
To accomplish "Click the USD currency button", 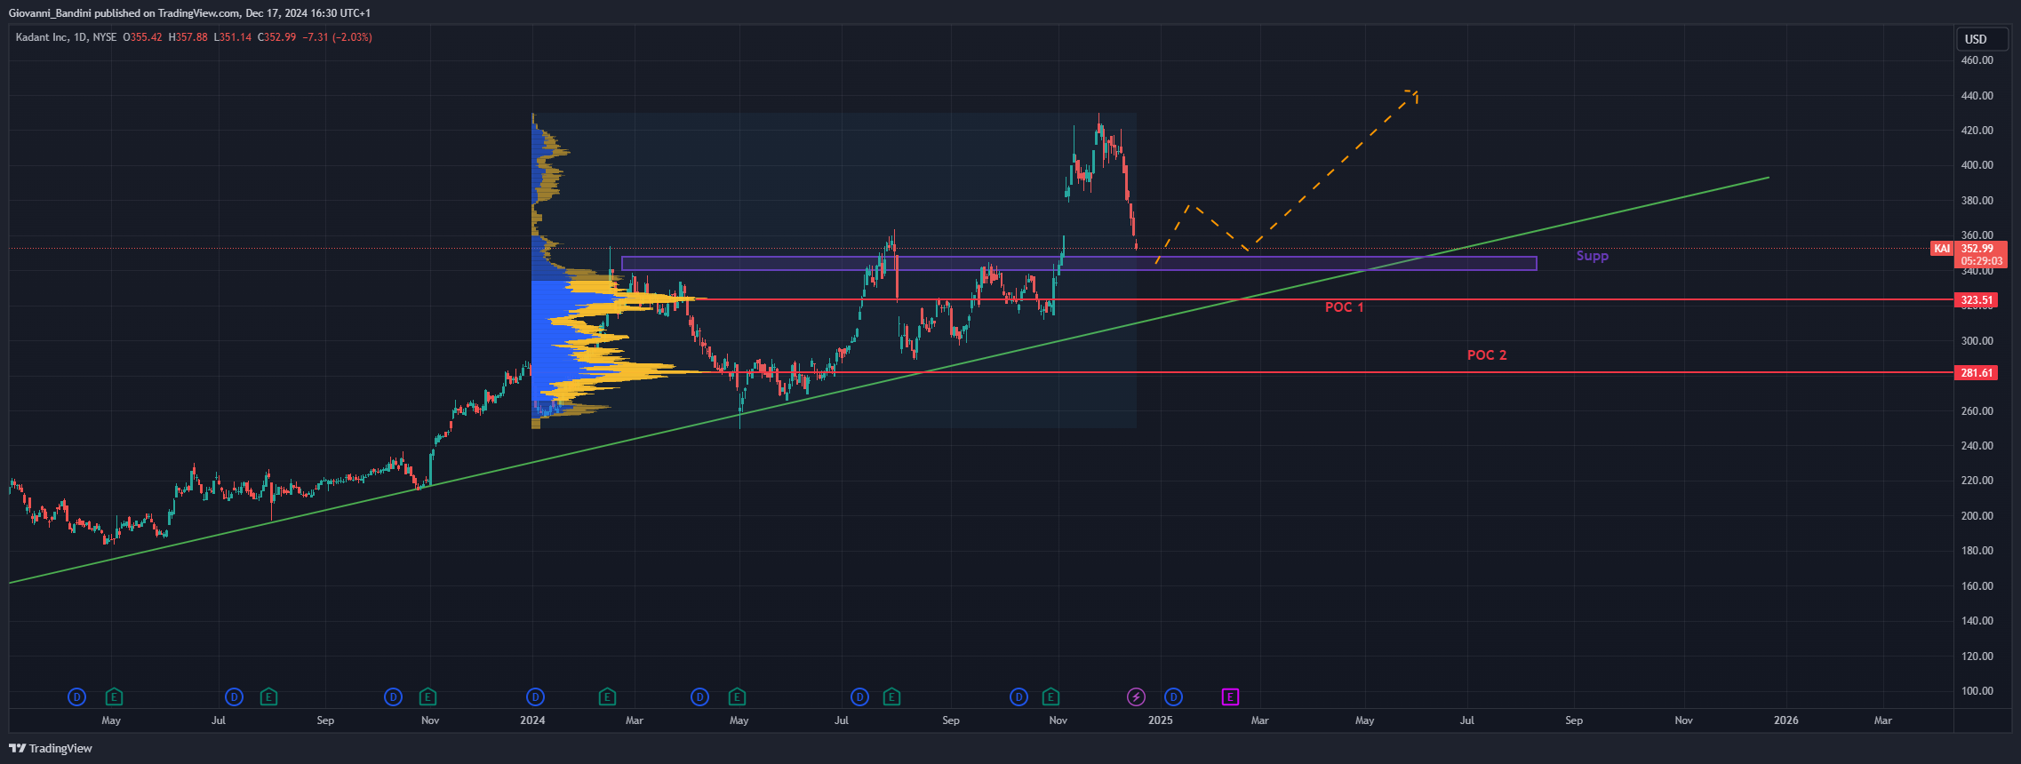I will pyautogui.click(x=1982, y=39).
